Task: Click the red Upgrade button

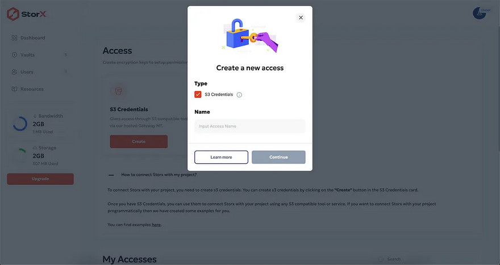Action: (40, 179)
